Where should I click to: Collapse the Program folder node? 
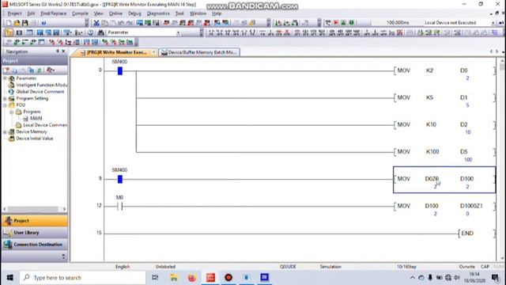pos(12,112)
